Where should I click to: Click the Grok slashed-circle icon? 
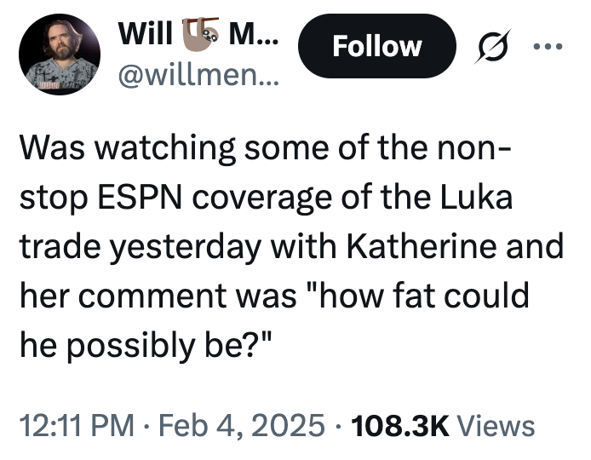pyautogui.click(x=492, y=46)
